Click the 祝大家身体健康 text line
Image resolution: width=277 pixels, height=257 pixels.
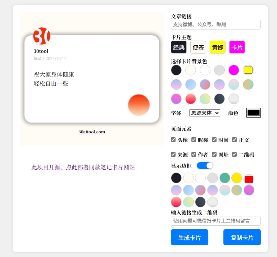pyautogui.click(x=54, y=74)
